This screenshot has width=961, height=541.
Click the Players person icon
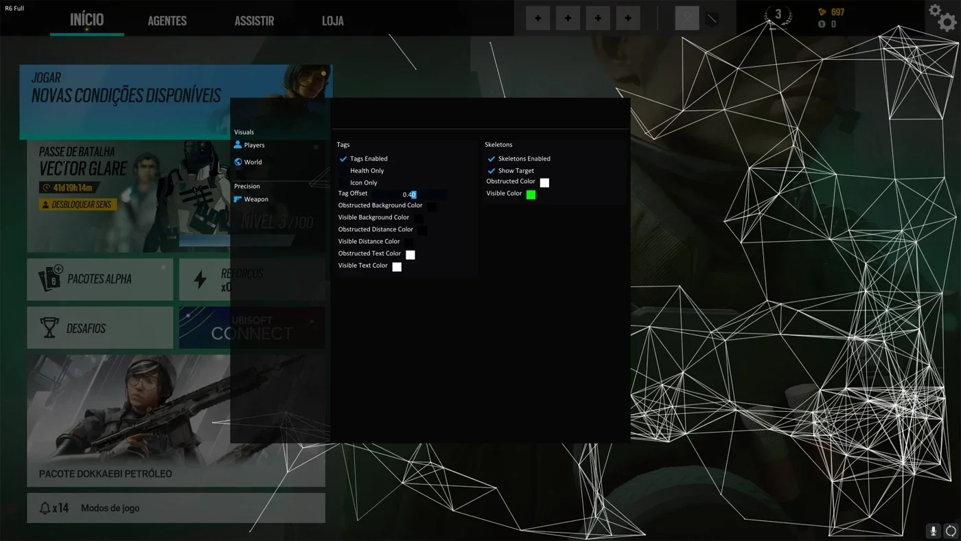point(238,145)
